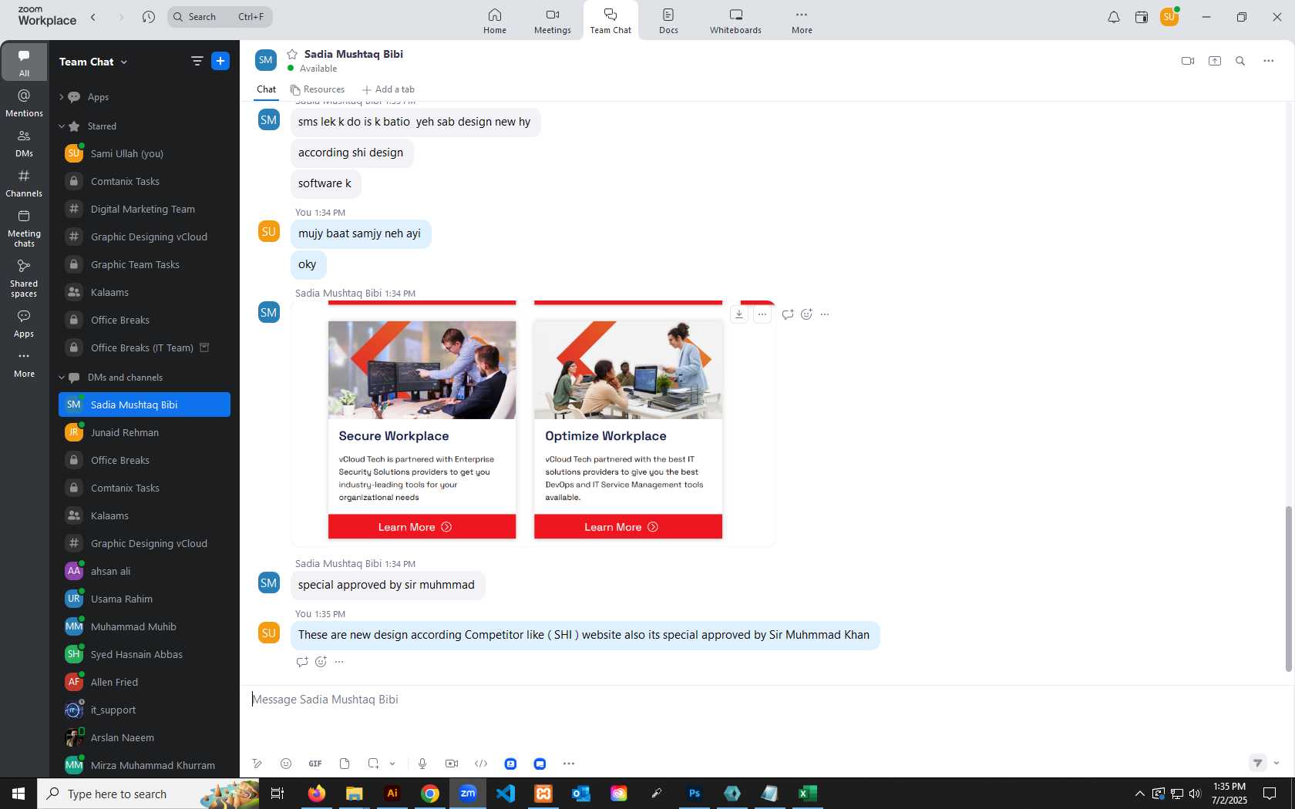Viewport: 1295px width, 809px height.
Task: Open the calendar icon in title bar
Action: pos(1142,17)
